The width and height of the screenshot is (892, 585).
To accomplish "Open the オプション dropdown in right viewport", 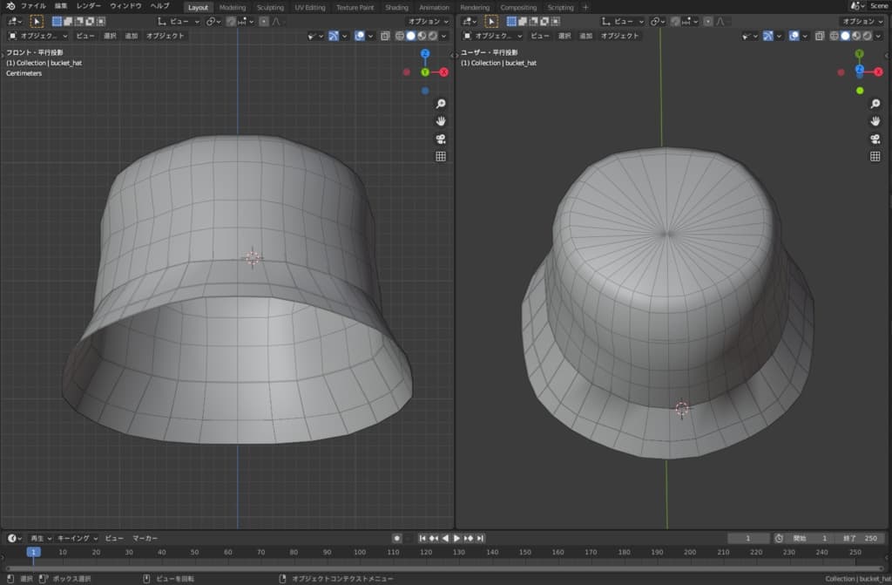I will click(862, 21).
